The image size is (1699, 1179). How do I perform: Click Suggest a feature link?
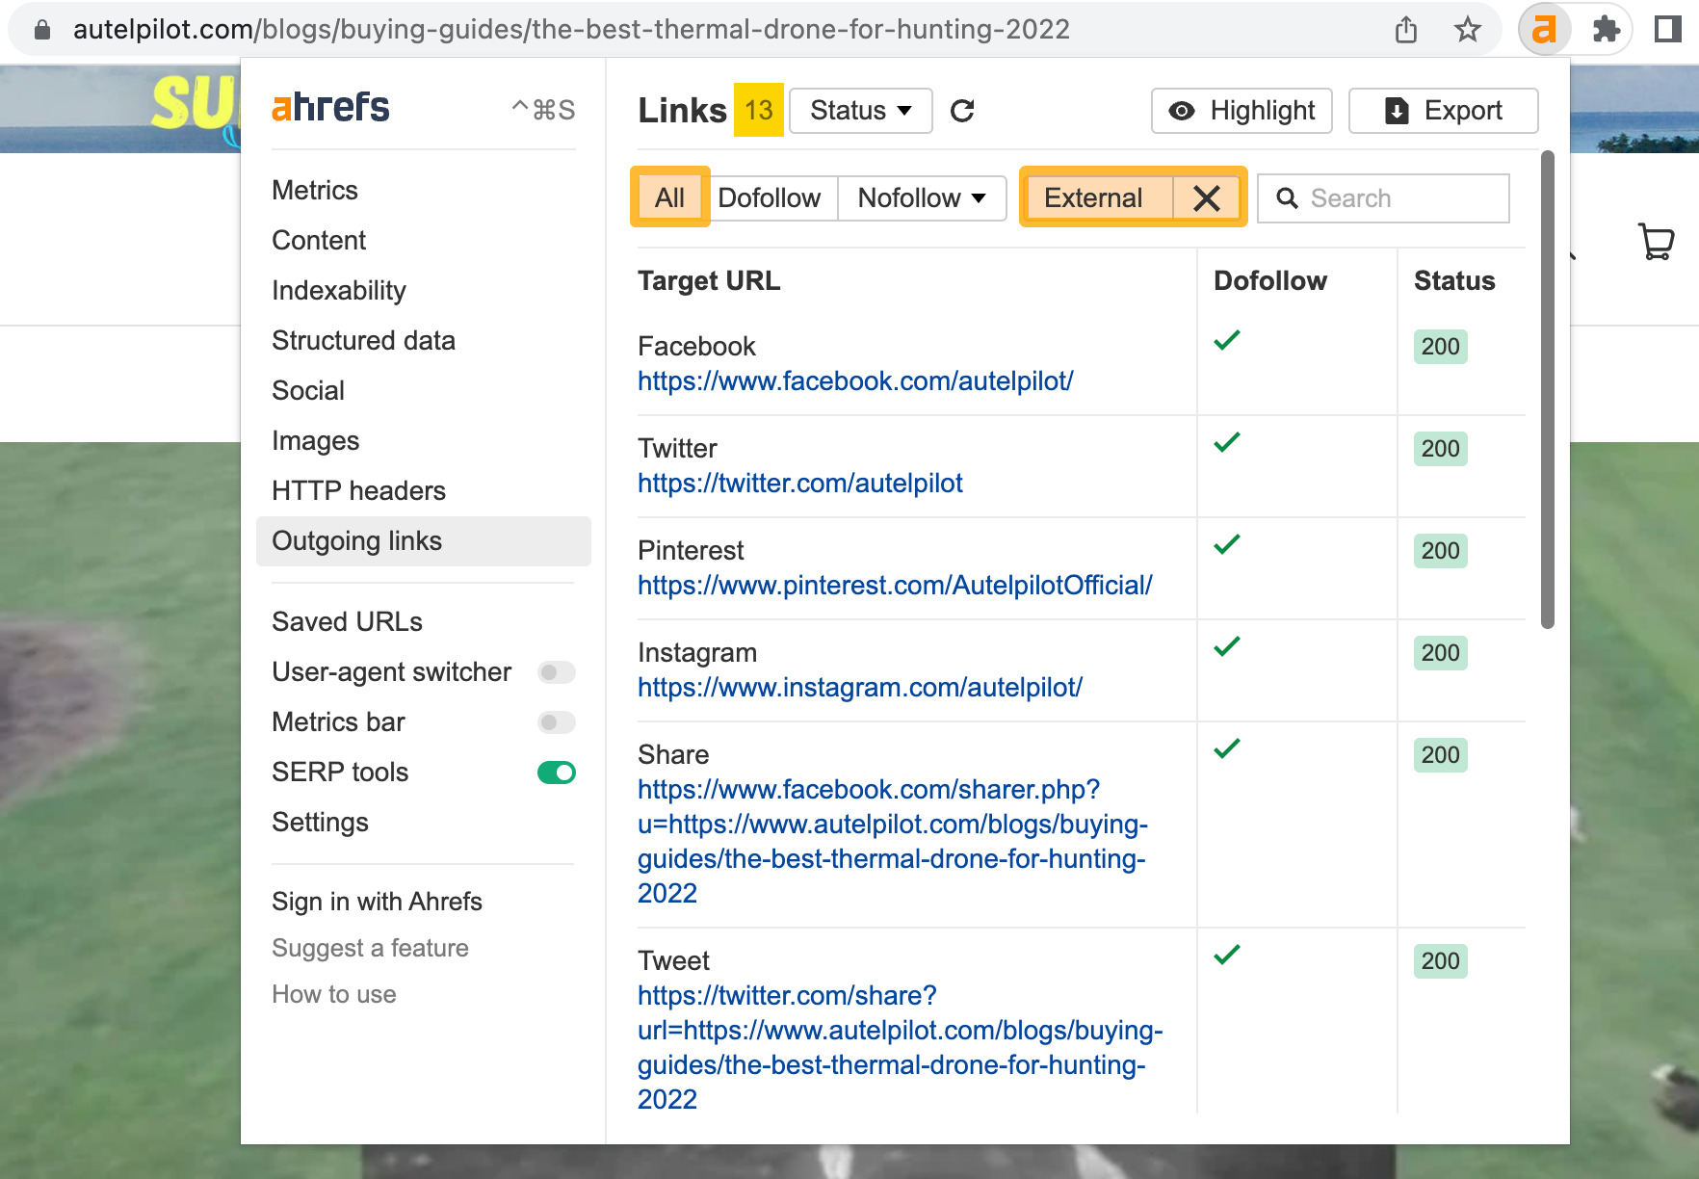tap(370, 948)
